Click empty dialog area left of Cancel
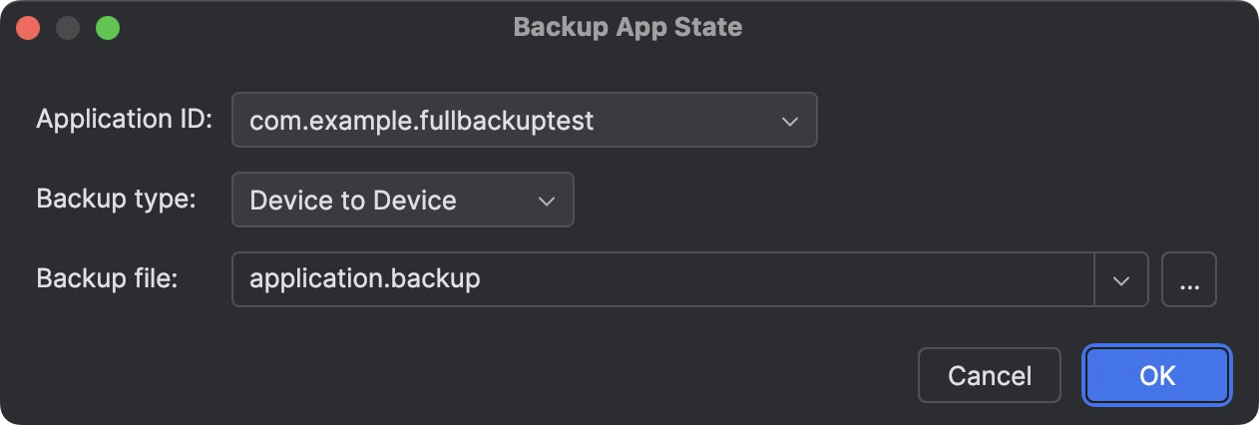The height and width of the screenshot is (425, 1259). pos(499,375)
